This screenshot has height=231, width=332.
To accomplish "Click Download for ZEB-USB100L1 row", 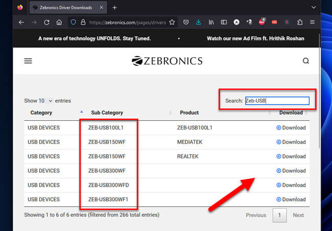I will 291,127.
